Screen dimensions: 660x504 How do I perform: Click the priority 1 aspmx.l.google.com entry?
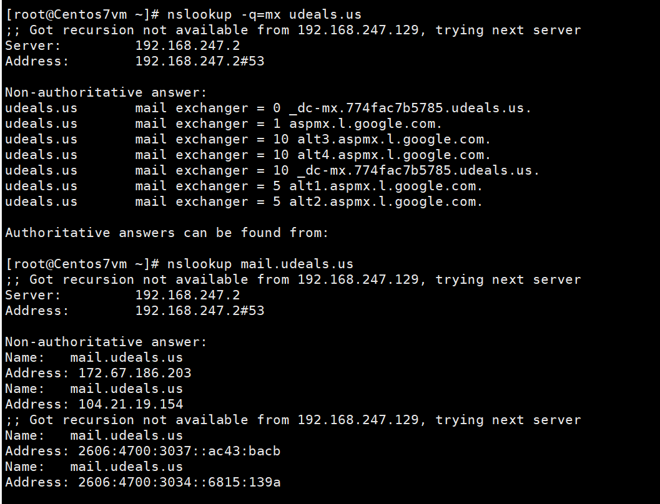365,124
